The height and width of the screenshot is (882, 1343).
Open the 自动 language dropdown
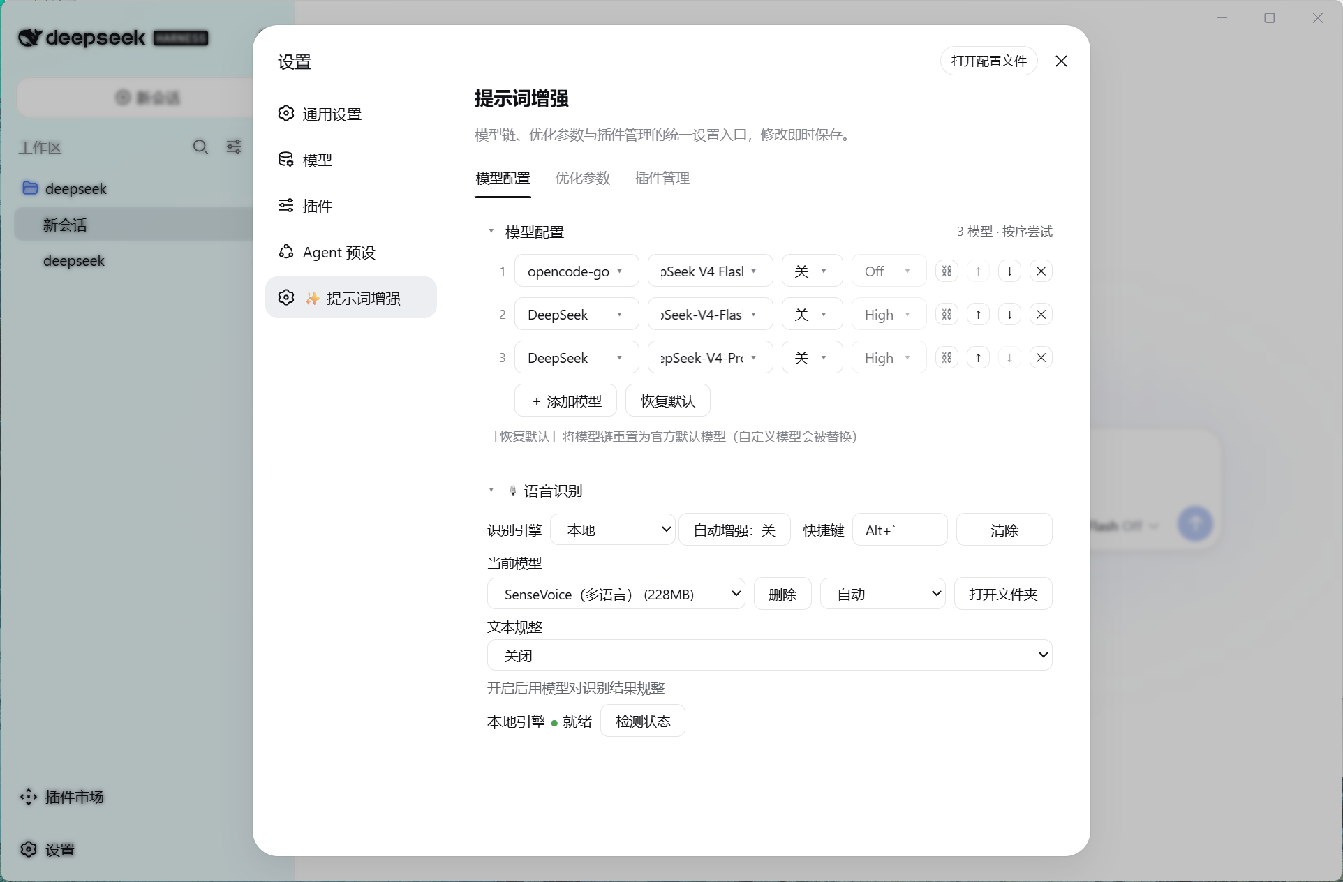click(882, 594)
